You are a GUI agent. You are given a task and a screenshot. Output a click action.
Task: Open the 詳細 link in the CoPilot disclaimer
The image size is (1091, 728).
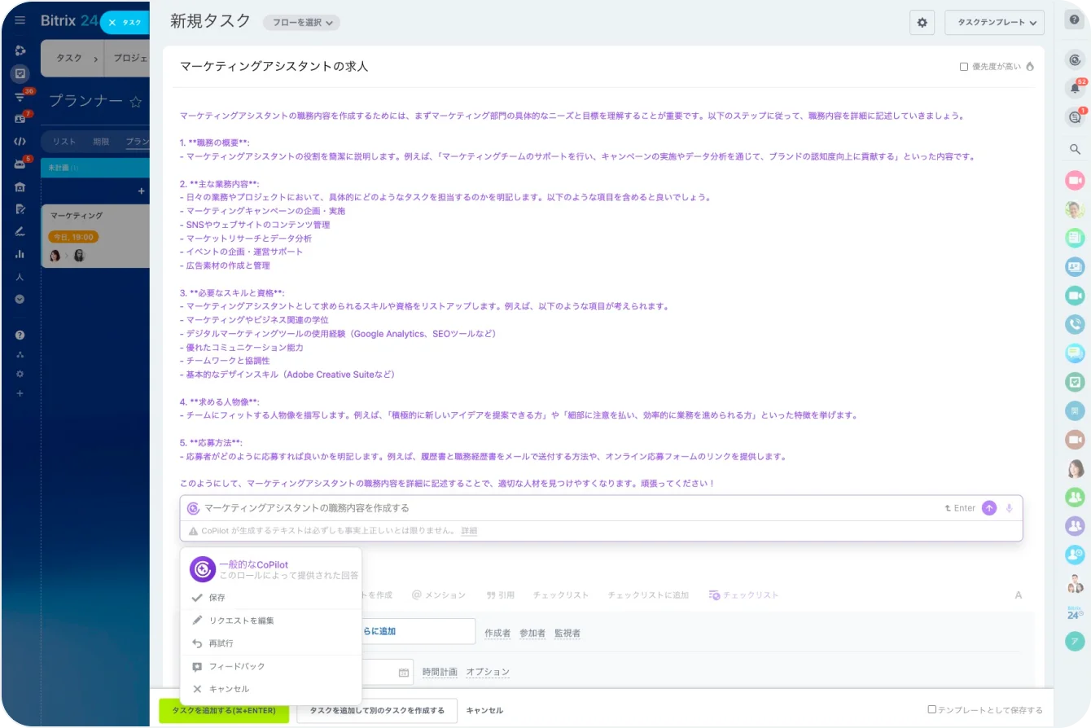(471, 530)
